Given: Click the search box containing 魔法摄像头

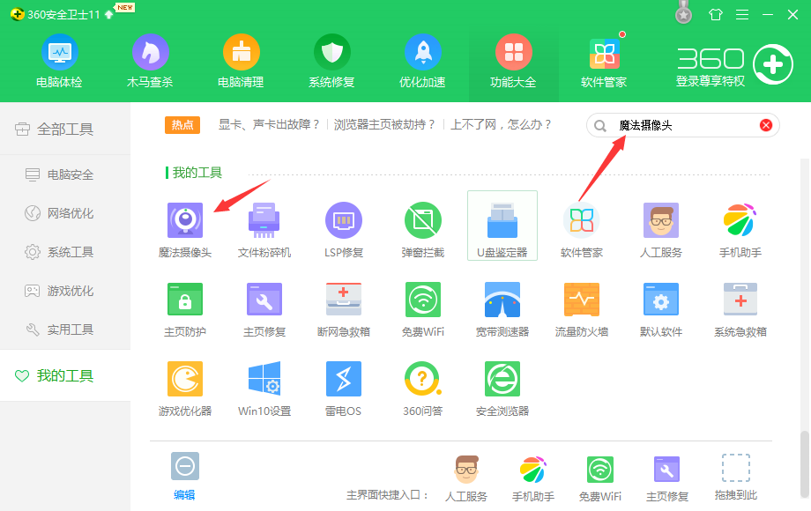Looking at the screenshot, I should 682,125.
